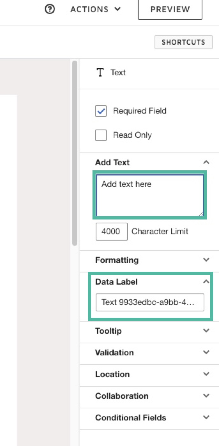Image resolution: width=219 pixels, height=446 pixels.
Task: Click the help question mark icon
Action: point(49,10)
